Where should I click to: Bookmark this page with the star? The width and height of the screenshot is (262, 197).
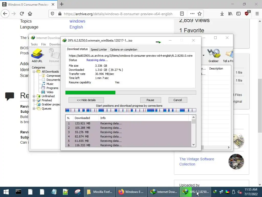click(x=200, y=14)
